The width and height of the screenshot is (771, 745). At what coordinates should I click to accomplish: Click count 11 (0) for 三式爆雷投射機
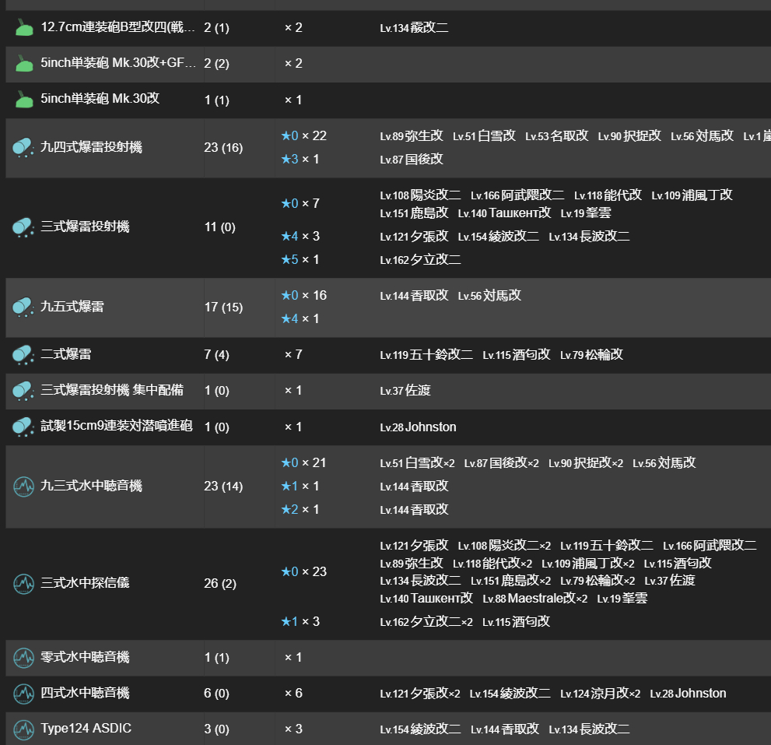click(x=220, y=227)
